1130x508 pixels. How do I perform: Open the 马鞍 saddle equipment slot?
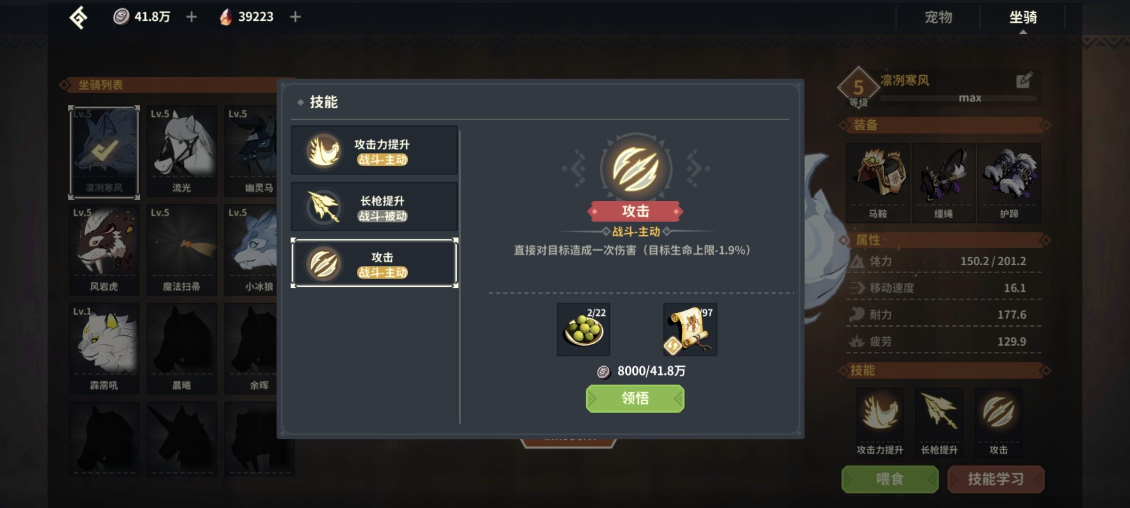pos(878,183)
